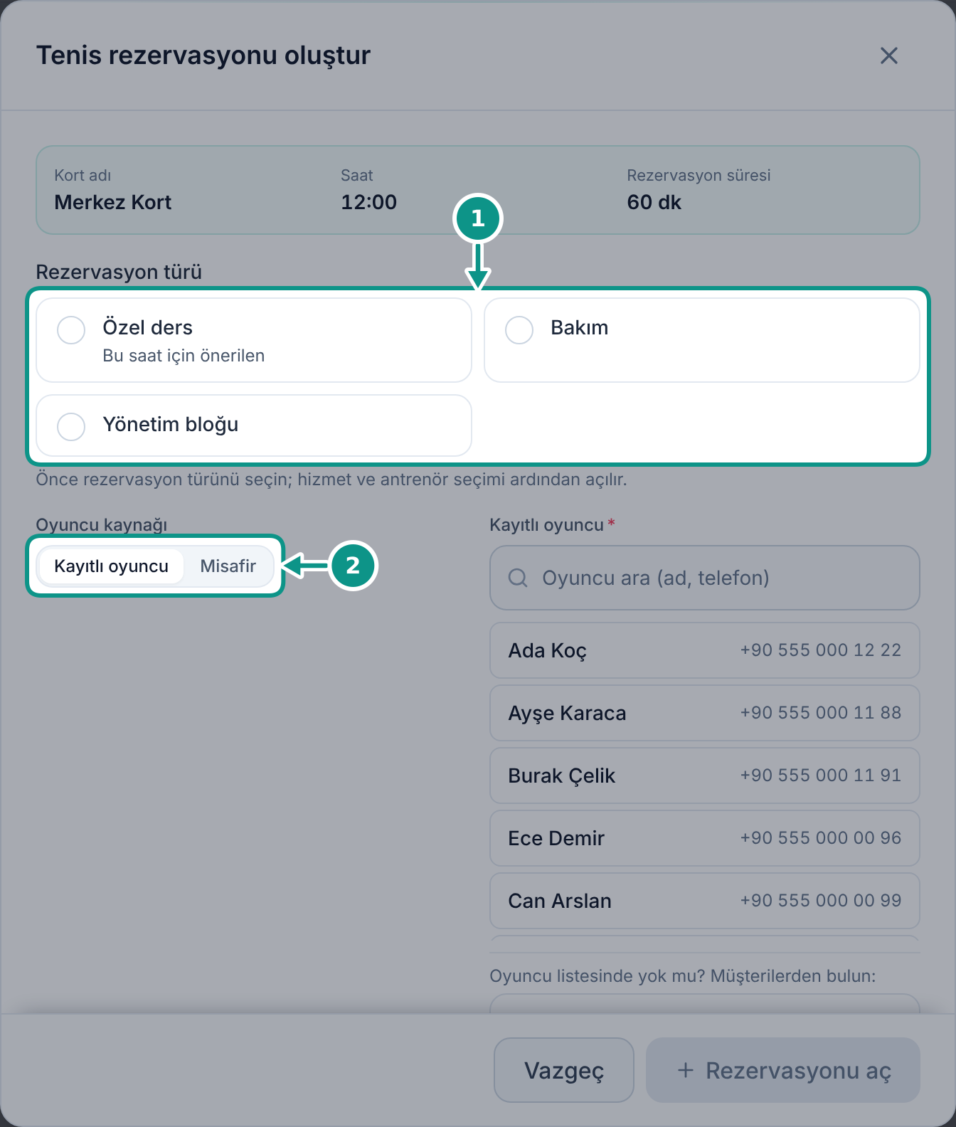Select the Yönetim bloğu radio button
Image resolution: width=956 pixels, height=1127 pixels.
coord(71,427)
